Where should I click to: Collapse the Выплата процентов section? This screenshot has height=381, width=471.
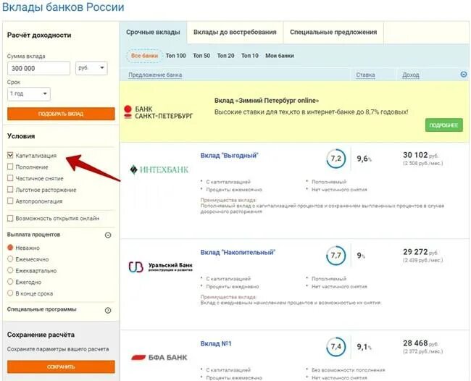(x=108, y=235)
